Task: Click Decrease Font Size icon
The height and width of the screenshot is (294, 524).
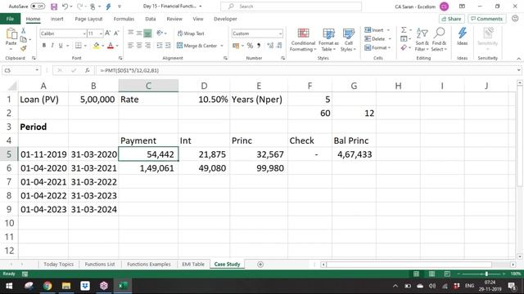Action: [116, 33]
